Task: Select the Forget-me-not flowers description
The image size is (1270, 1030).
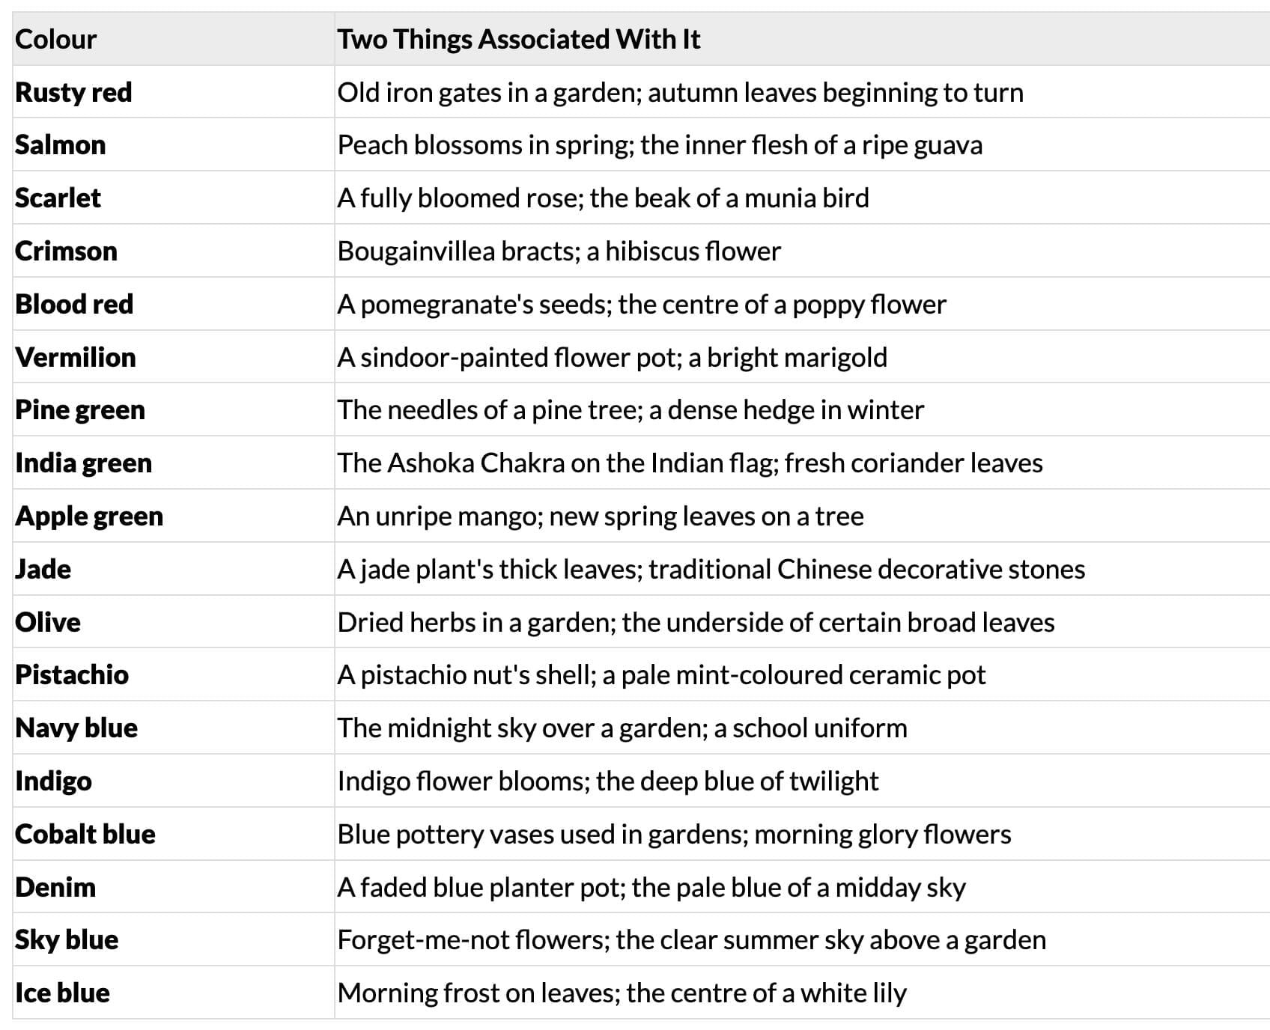Action: 691,939
